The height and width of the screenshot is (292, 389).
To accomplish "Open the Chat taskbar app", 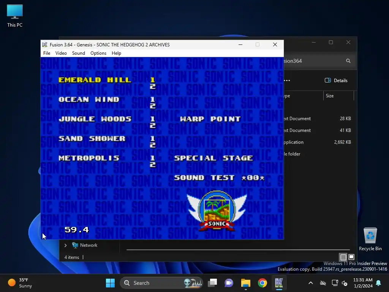I will pos(229,283).
